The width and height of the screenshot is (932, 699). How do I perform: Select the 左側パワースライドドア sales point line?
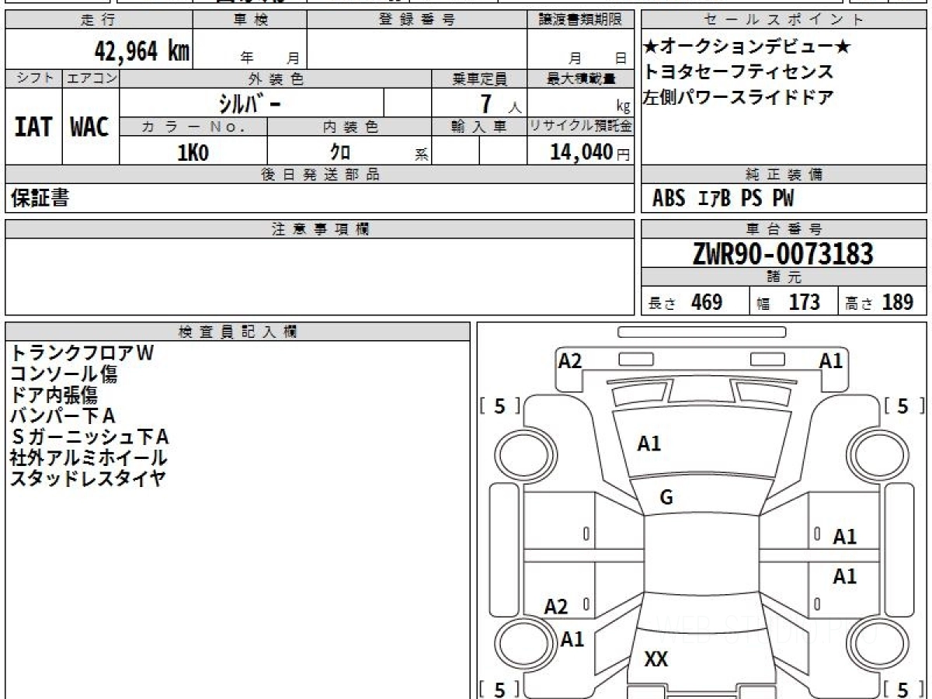(x=738, y=98)
